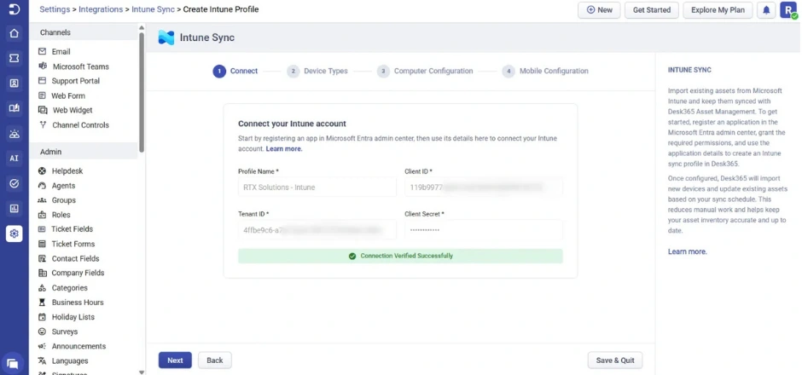Click the Surveys smiley icon
The image size is (802, 375).
coord(43,332)
